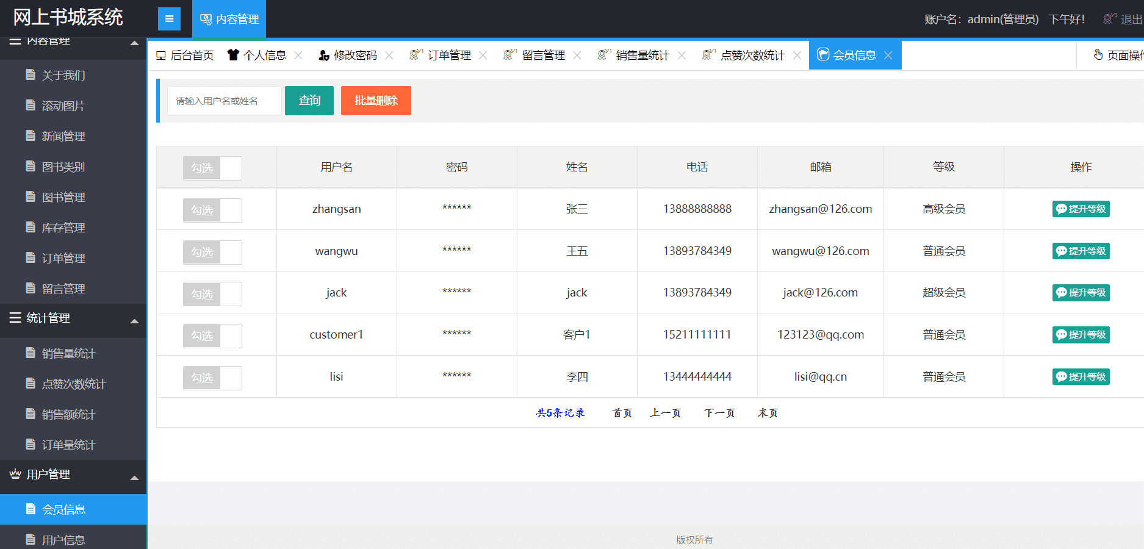Open the 内容管理 top navigation tab
The width and height of the screenshot is (1144, 549).
click(x=229, y=19)
